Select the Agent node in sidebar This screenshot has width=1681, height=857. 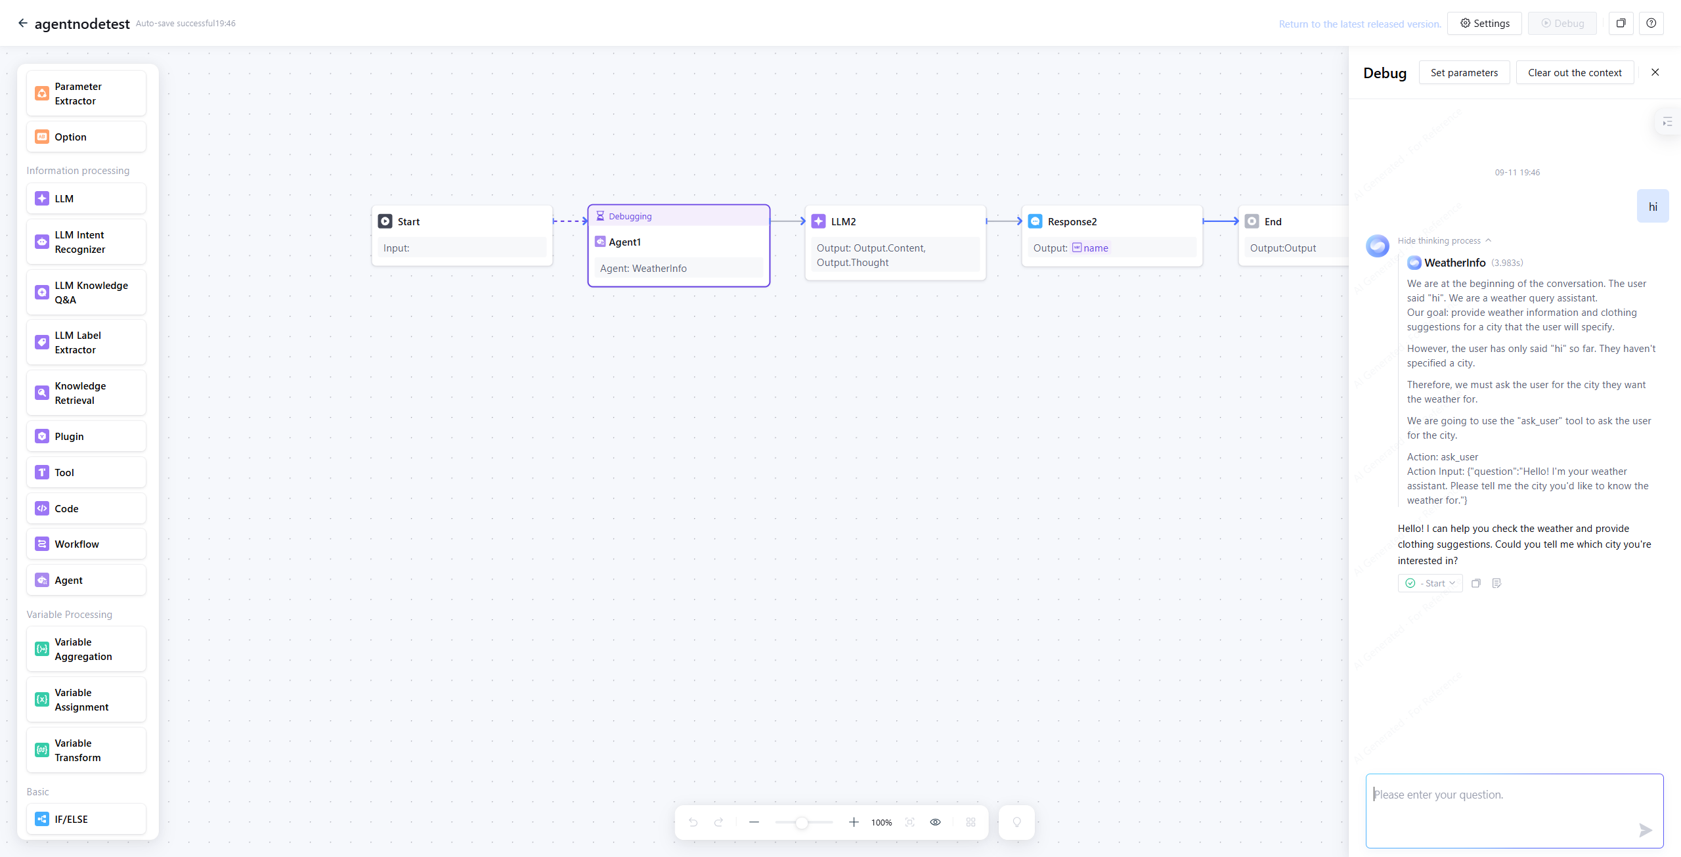(86, 580)
